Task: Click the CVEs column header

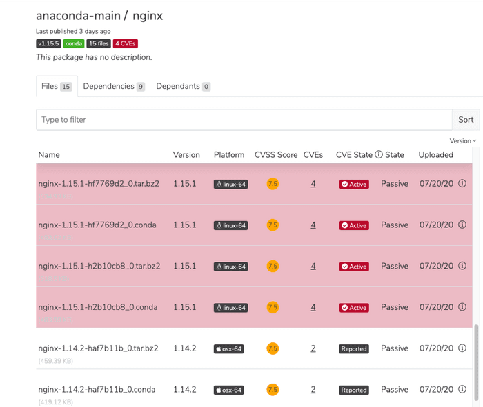Action: [313, 155]
